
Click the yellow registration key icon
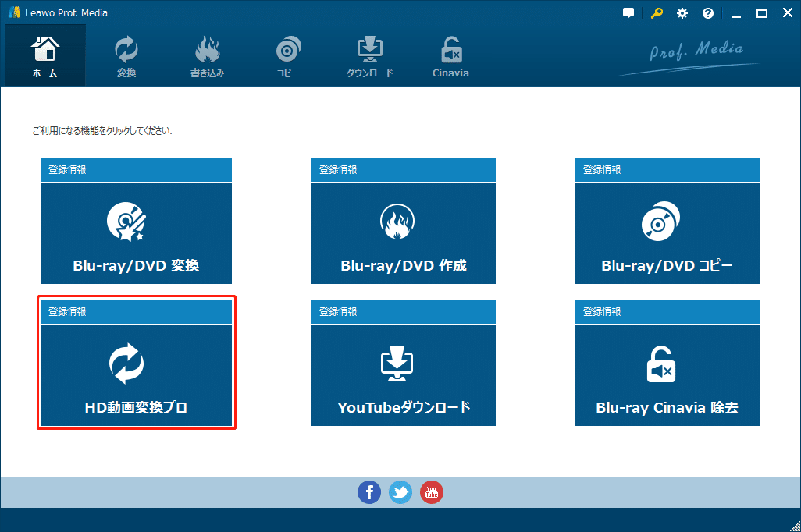pyautogui.click(x=656, y=12)
